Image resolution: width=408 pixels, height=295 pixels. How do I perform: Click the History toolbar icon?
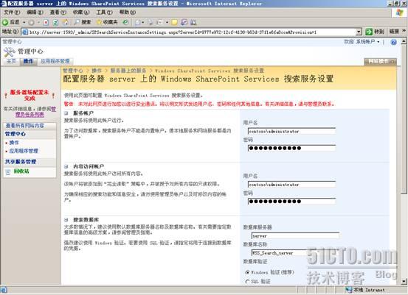(x=125, y=22)
